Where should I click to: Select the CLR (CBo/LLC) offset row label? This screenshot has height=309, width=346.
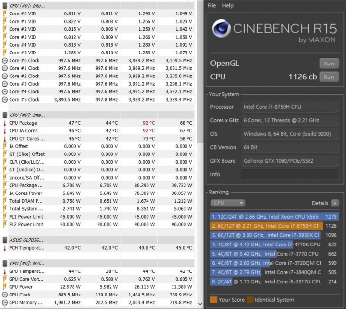click(27, 162)
